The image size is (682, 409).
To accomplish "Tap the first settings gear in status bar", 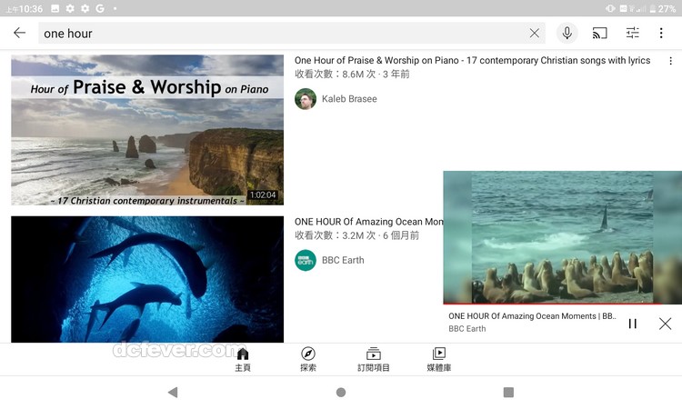I will [x=70, y=8].
